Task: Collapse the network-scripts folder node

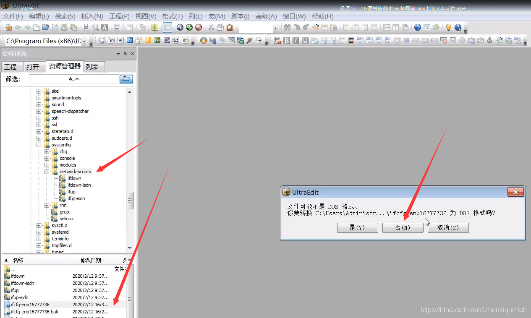Action: pyautogui.click(x=47, y=172)
